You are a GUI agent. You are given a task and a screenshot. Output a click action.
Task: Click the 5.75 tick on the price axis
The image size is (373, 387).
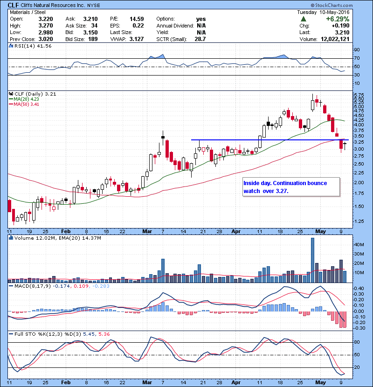click(x=359, y=95)
